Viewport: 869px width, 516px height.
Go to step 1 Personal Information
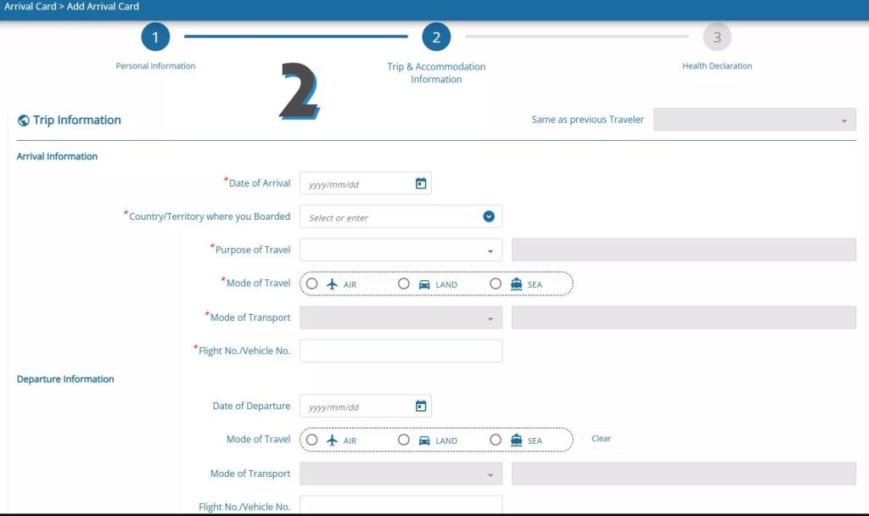tap(155, 37)
